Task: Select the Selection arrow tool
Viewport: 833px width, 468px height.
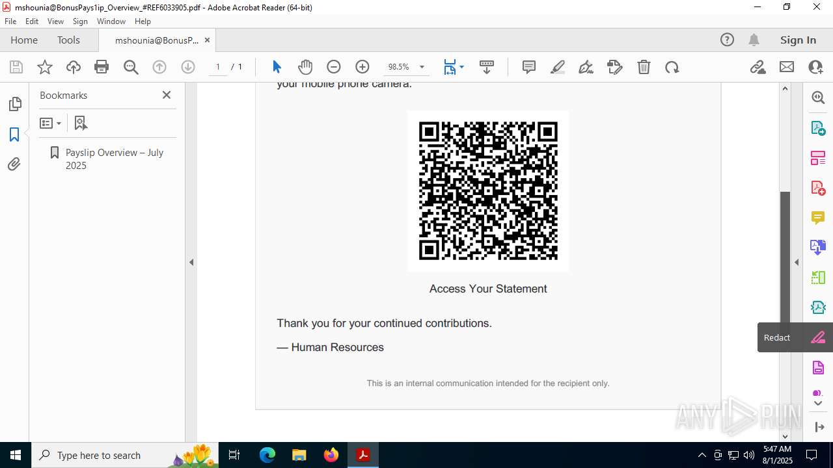Action: coord(277,67)
